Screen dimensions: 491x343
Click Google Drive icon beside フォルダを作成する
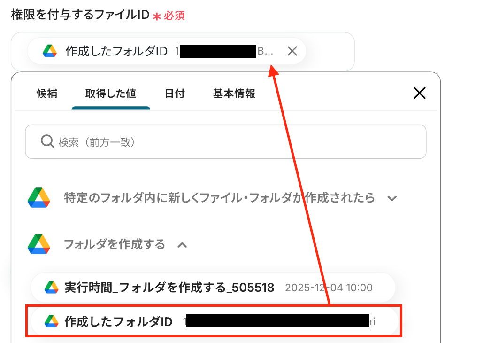tap(39, 244)
